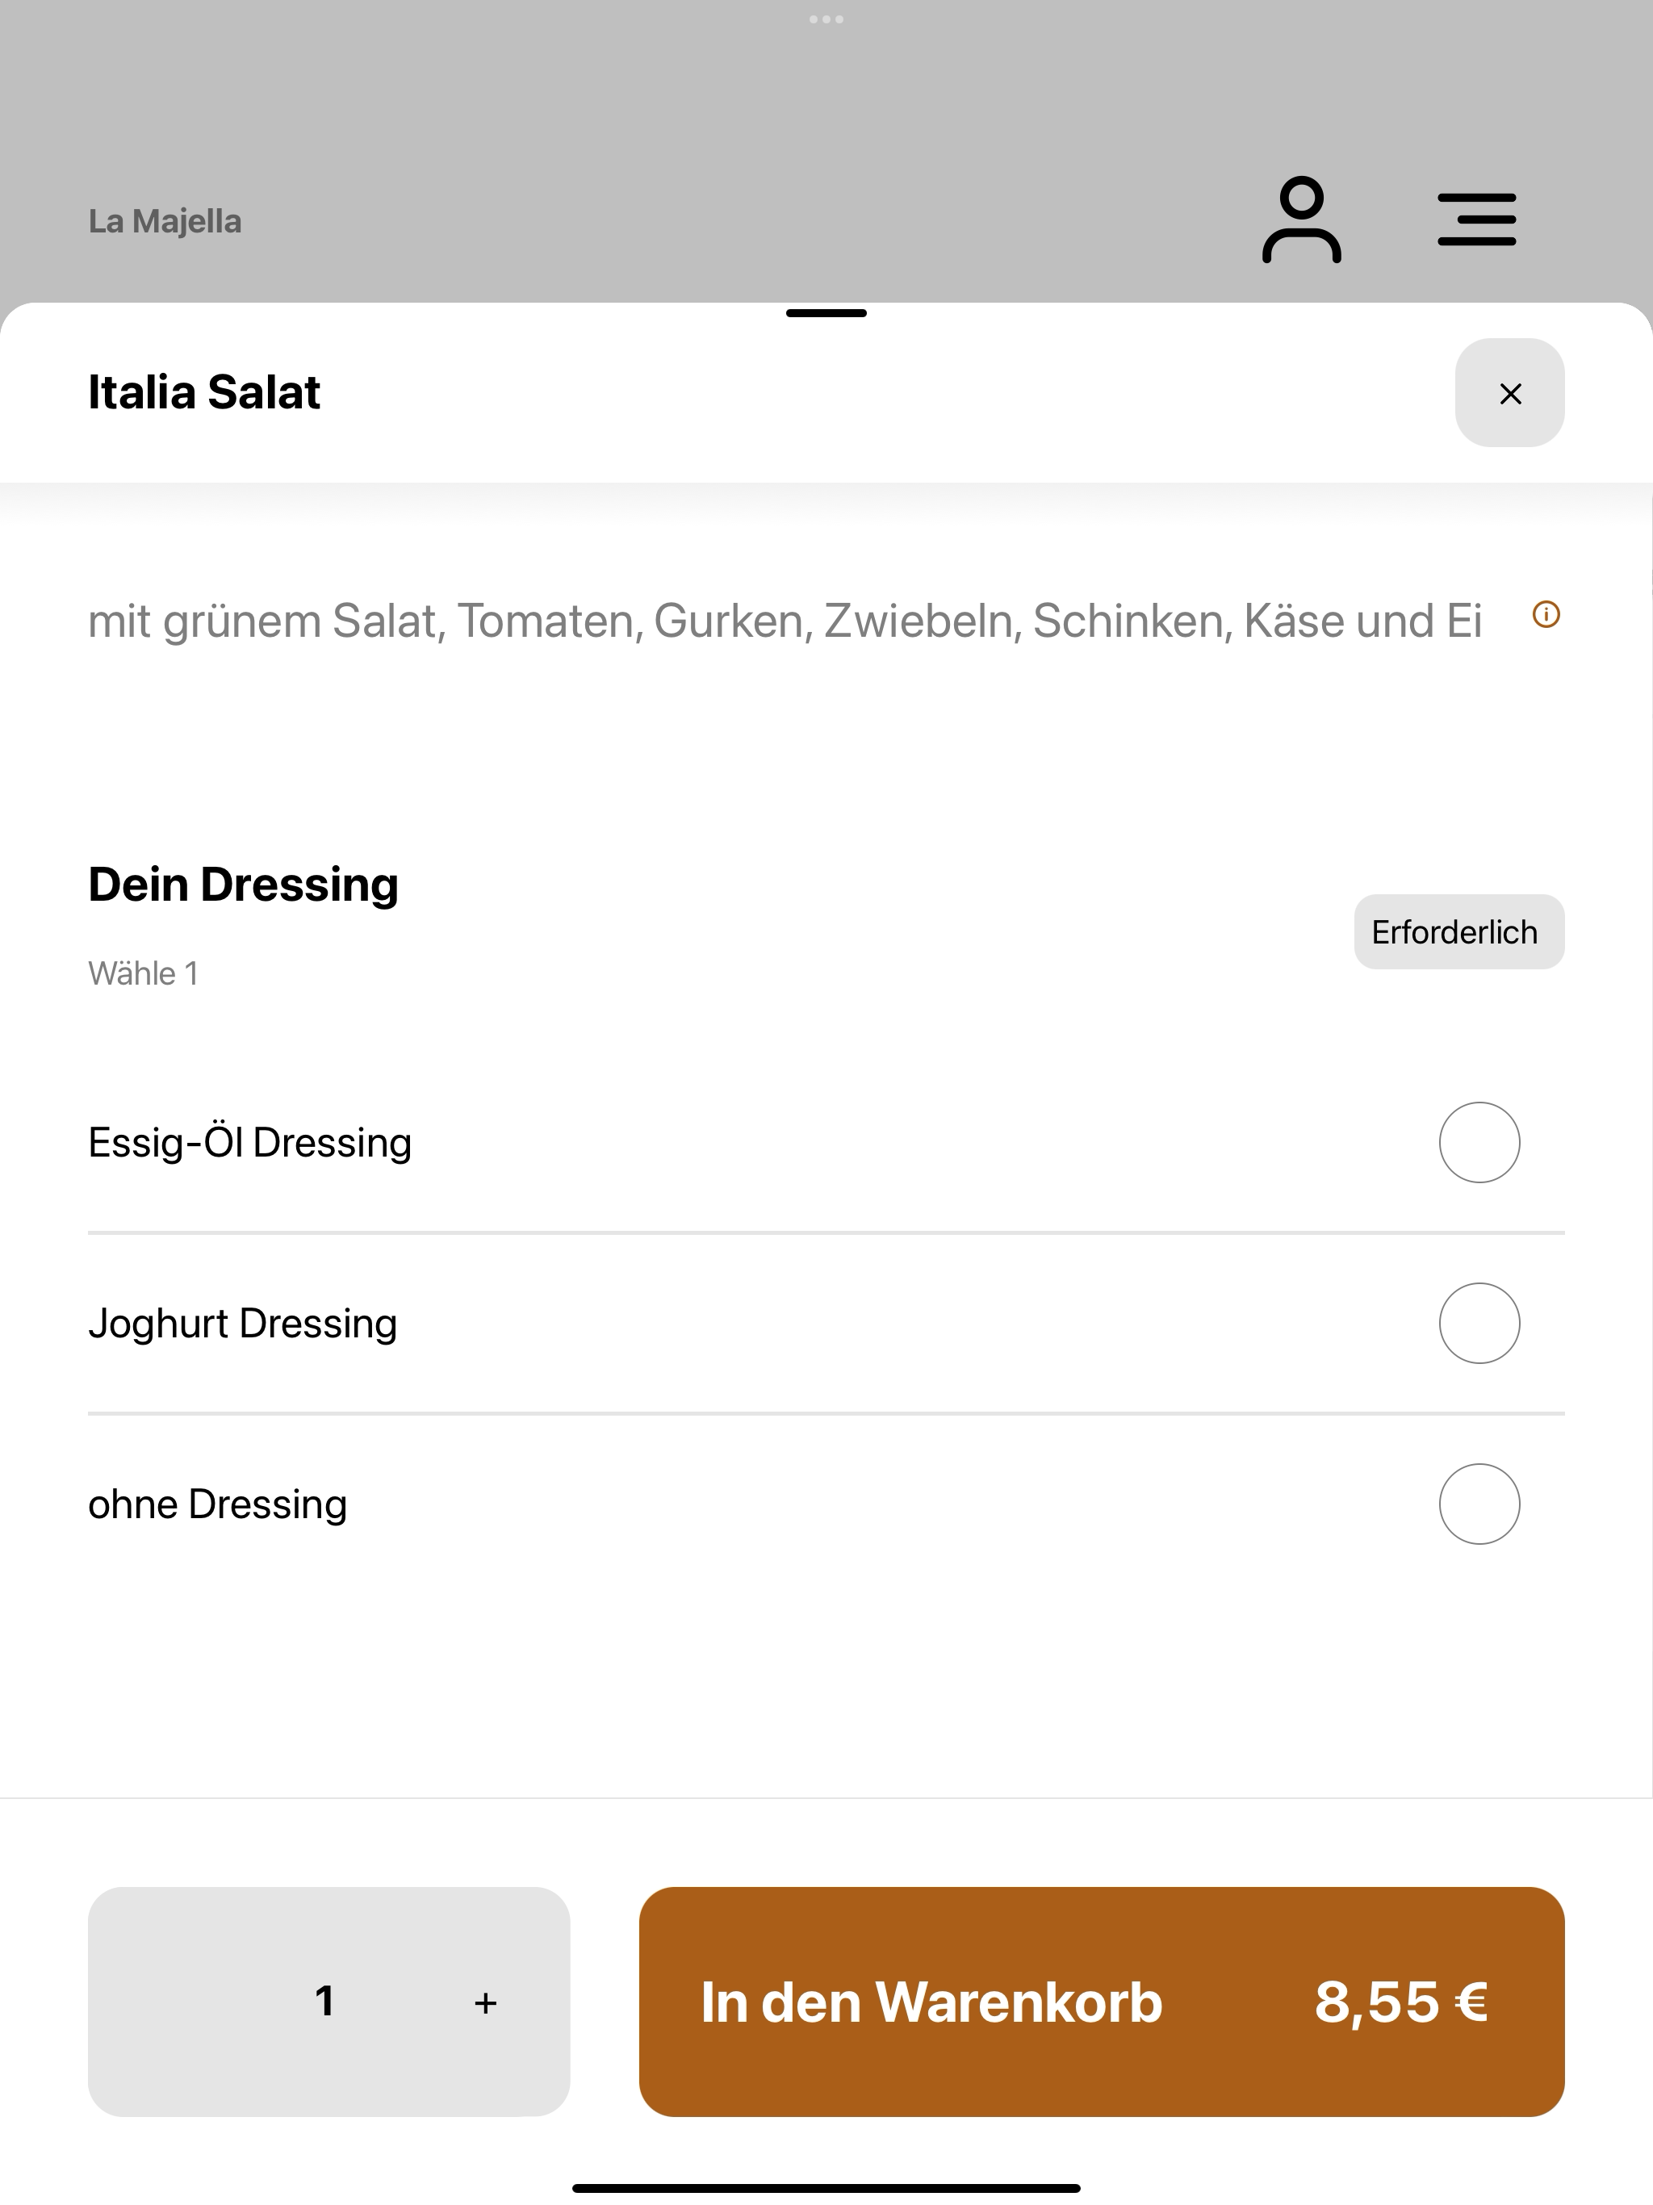Close the Italia Salat dialog
This screenshot has width=1653, height=2205.
(x=1509, y=393)
